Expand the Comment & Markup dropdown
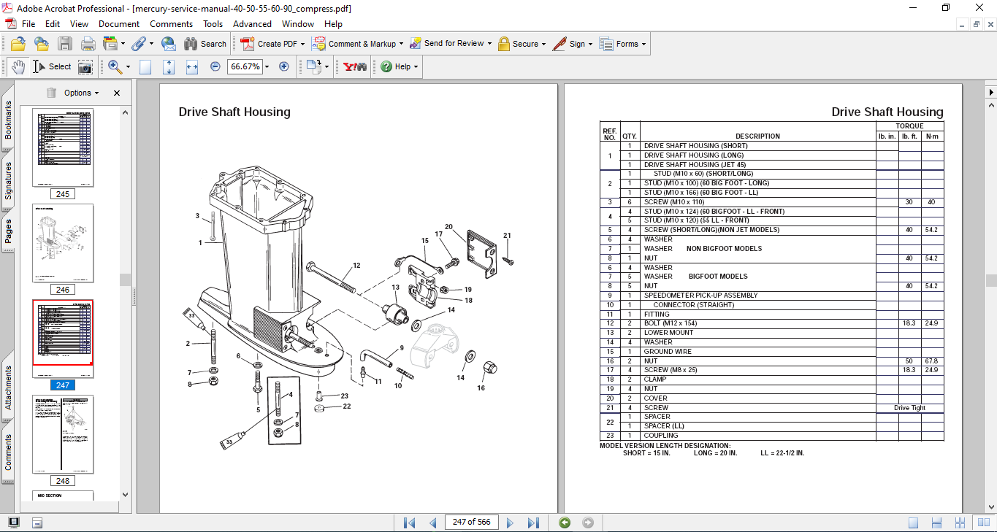The image size is (997, 532). [x=402, y=44]
